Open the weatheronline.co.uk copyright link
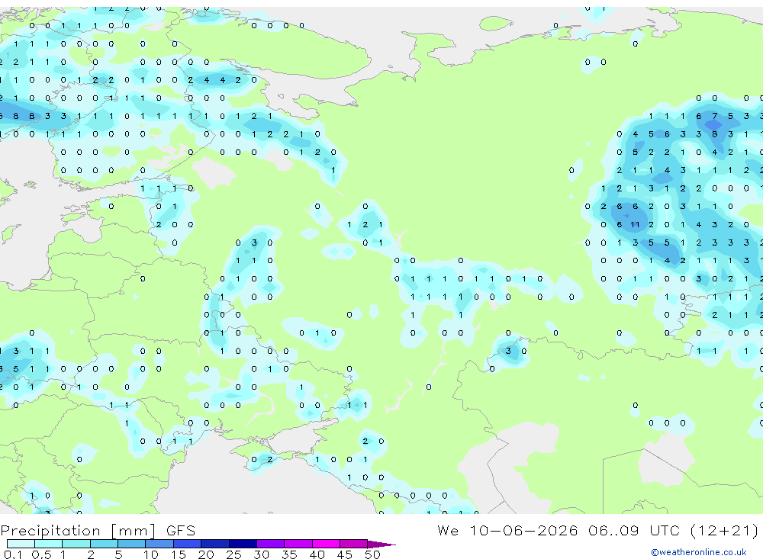This screenshot has height=559, width=763. (x=699, y=552)
